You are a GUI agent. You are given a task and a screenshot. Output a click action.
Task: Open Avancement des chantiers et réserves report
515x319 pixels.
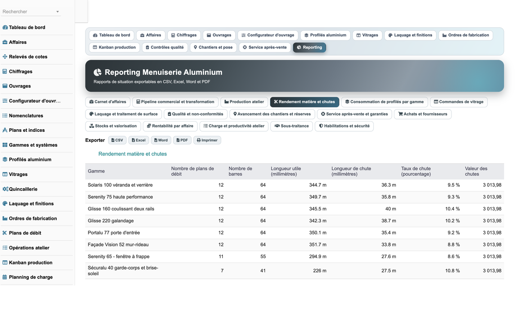[272, 114]
